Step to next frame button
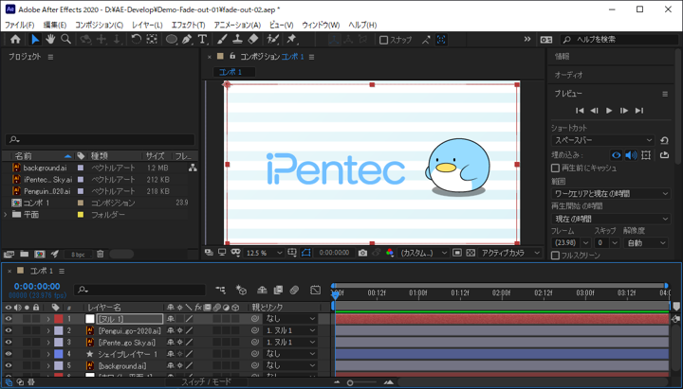Image resolution: width=683 pixels, height=389 pixels. click(624, 111)
